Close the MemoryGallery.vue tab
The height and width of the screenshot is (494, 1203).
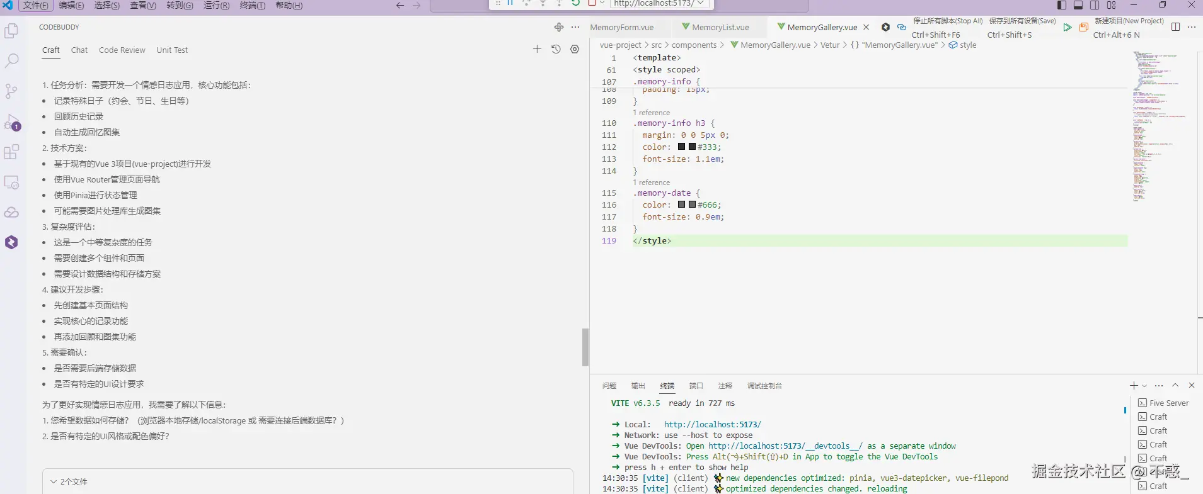point(866,27)
